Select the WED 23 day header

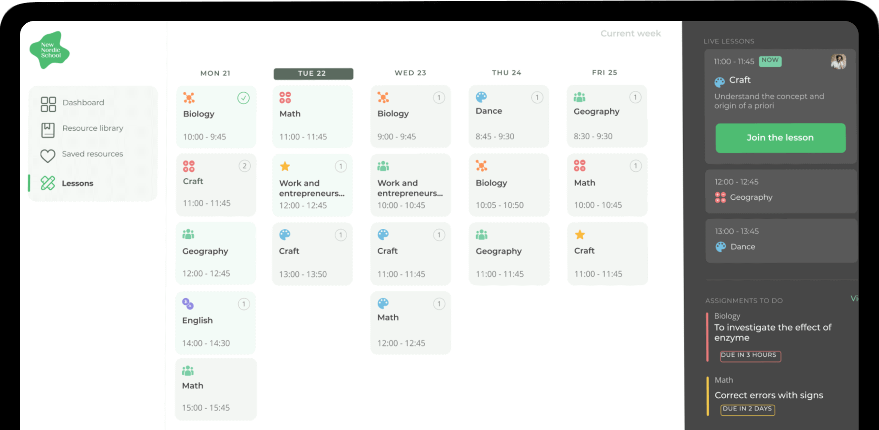(410, 73)
